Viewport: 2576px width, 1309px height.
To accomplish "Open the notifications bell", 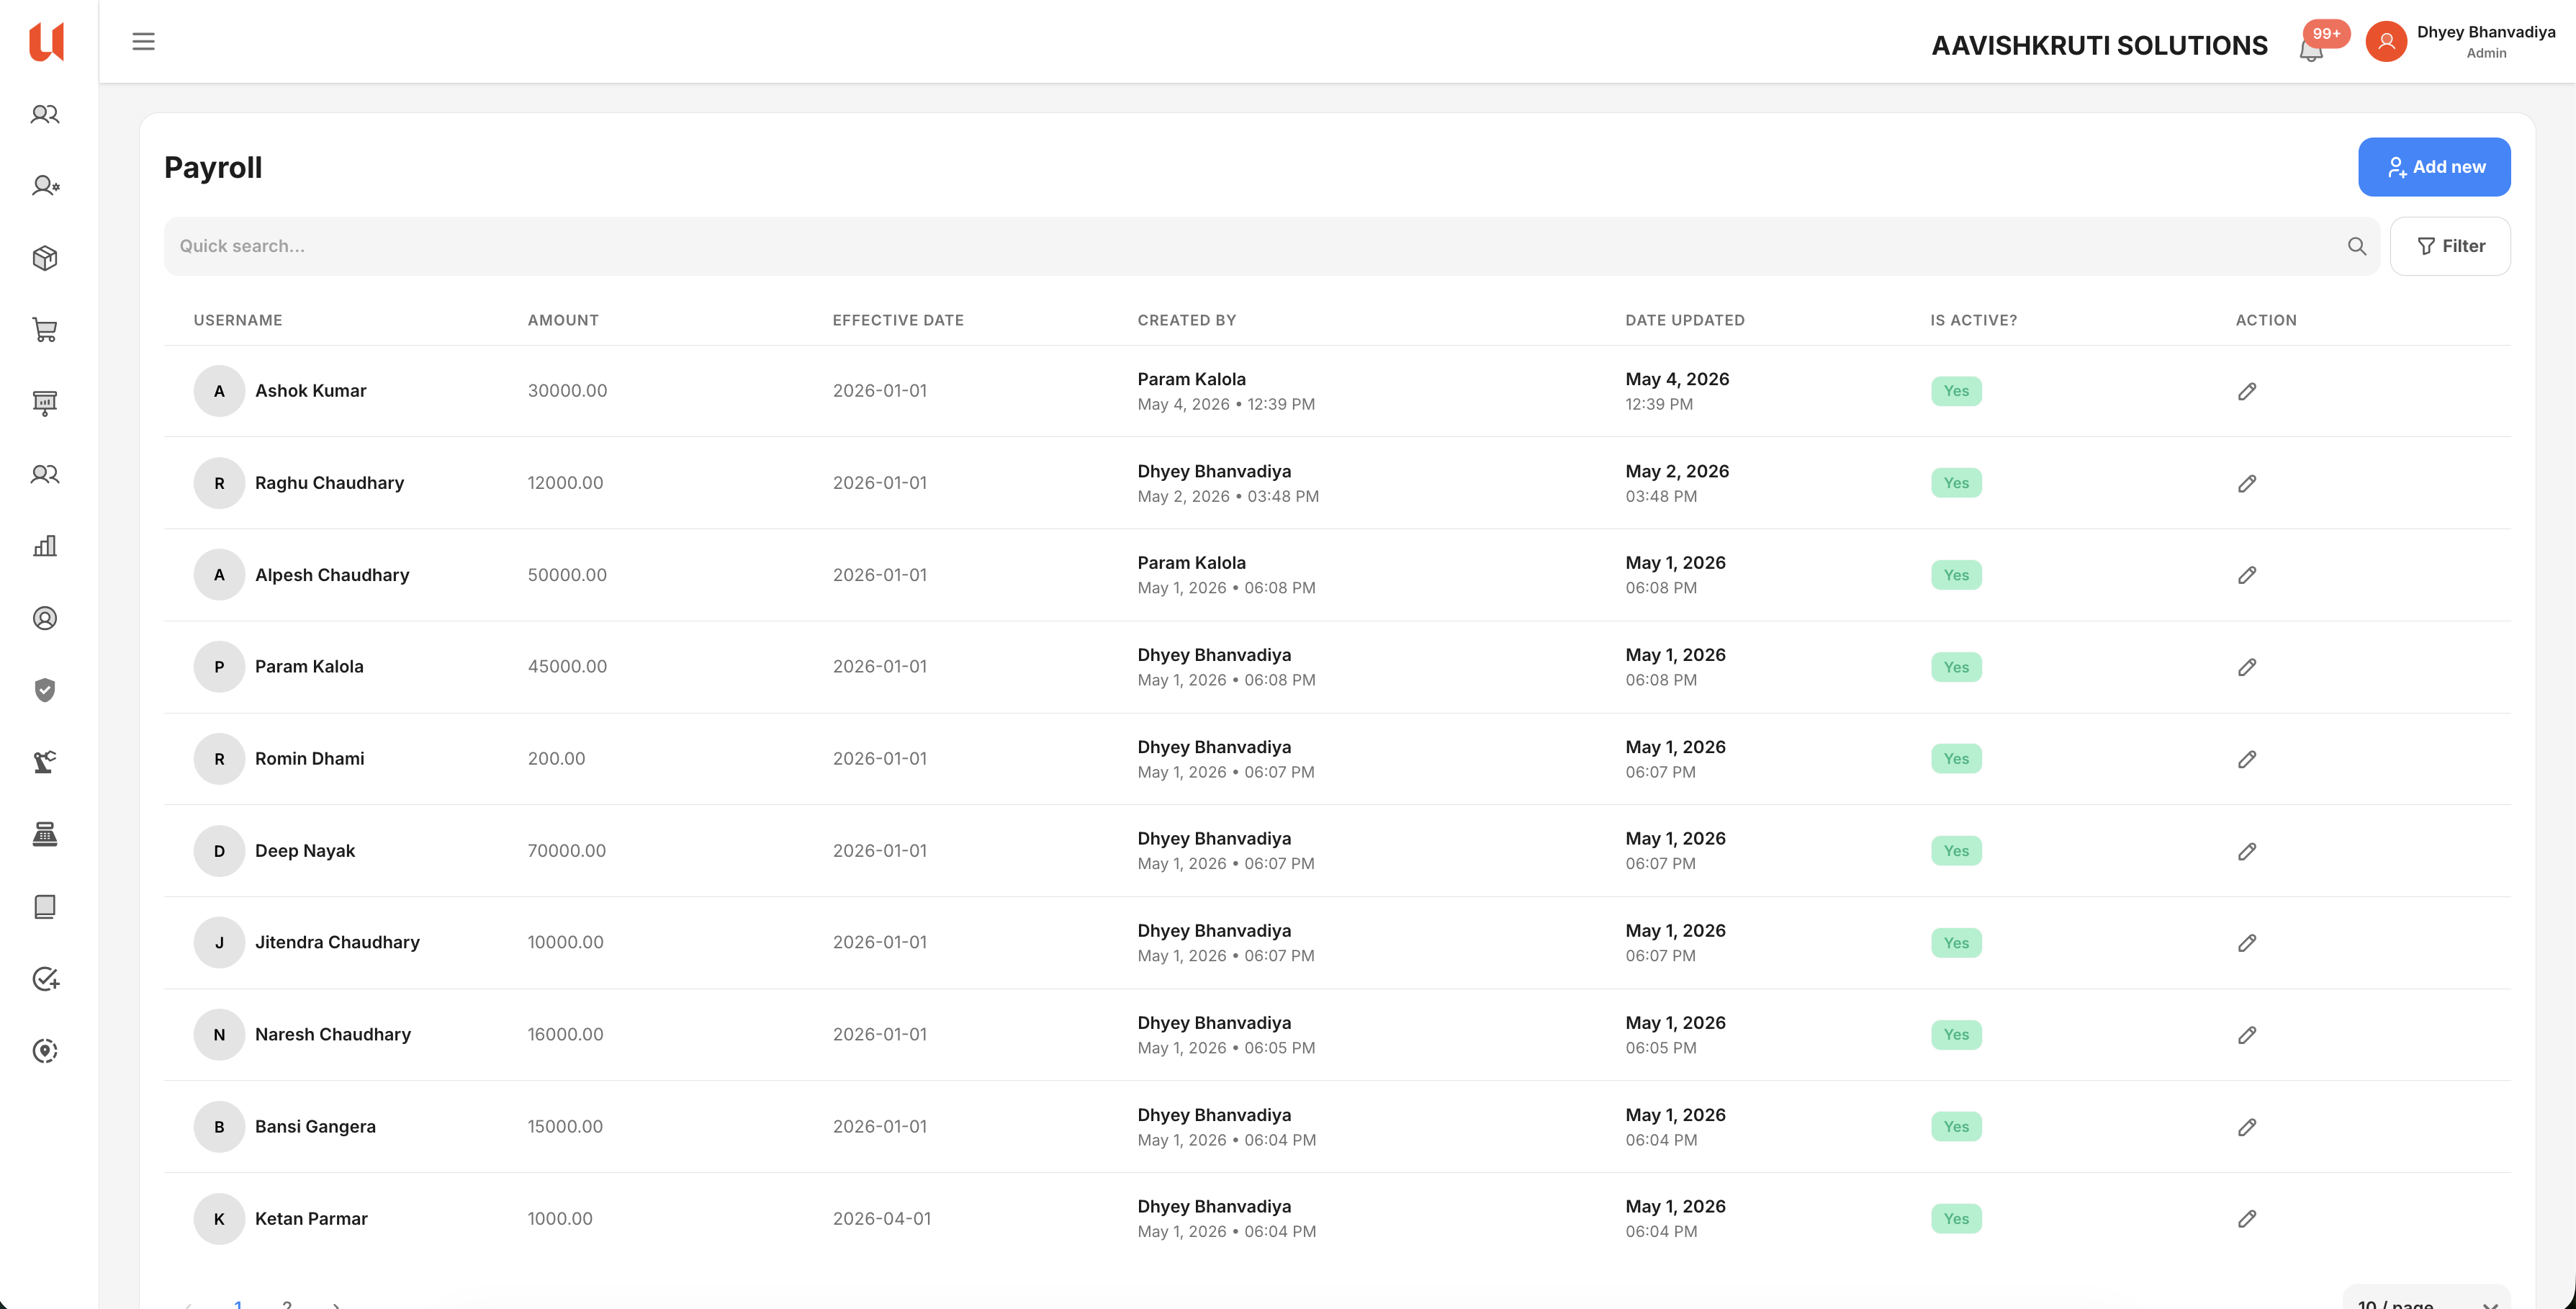I will pos(2310,49).
